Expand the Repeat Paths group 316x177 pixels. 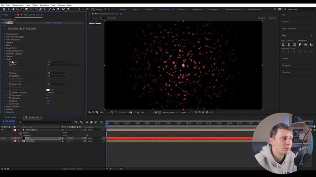click(4, 48)
